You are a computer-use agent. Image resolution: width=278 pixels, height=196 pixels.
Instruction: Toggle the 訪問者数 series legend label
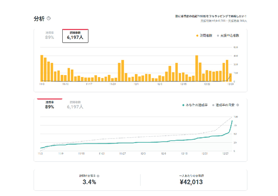206,35
